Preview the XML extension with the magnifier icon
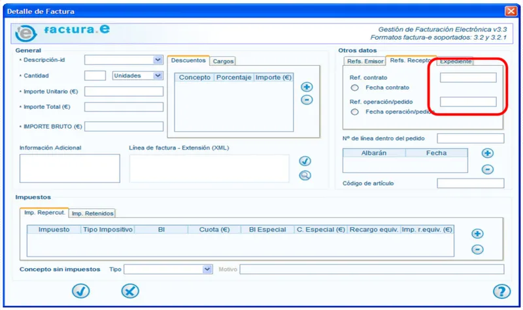523x310 pixels. (x=305, y=175)
